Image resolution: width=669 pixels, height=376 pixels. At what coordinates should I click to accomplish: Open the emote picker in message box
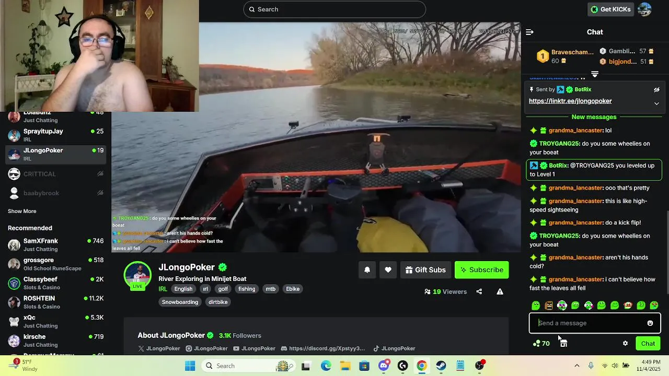[650, 323]
